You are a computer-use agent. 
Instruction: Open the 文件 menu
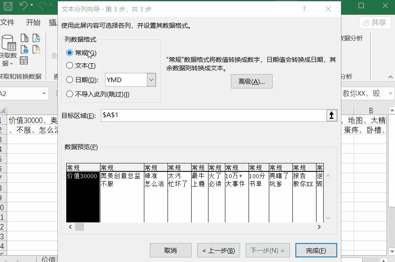8,22
